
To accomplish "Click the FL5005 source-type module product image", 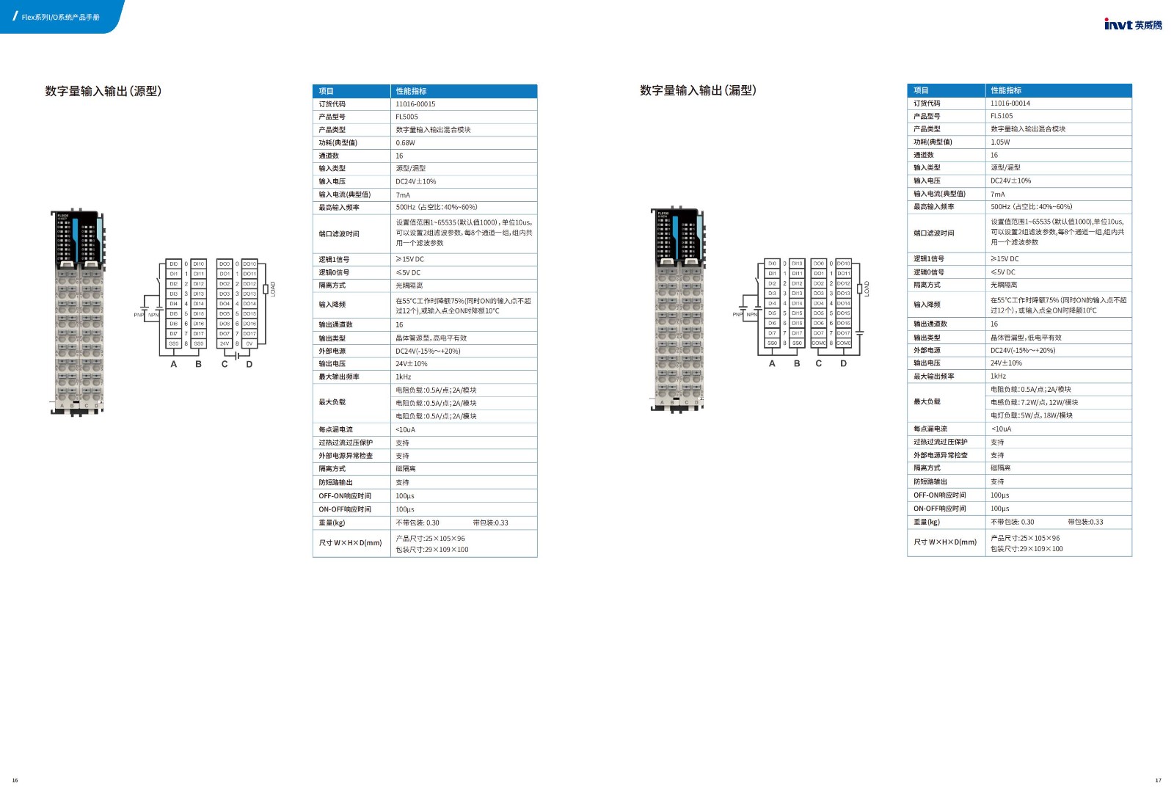I will pyautogui.click(x=77, y=313).
